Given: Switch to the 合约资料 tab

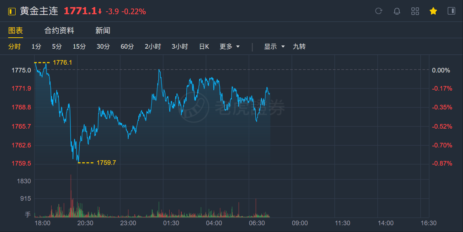Looking at the screenshot, I should click(59, 31).
